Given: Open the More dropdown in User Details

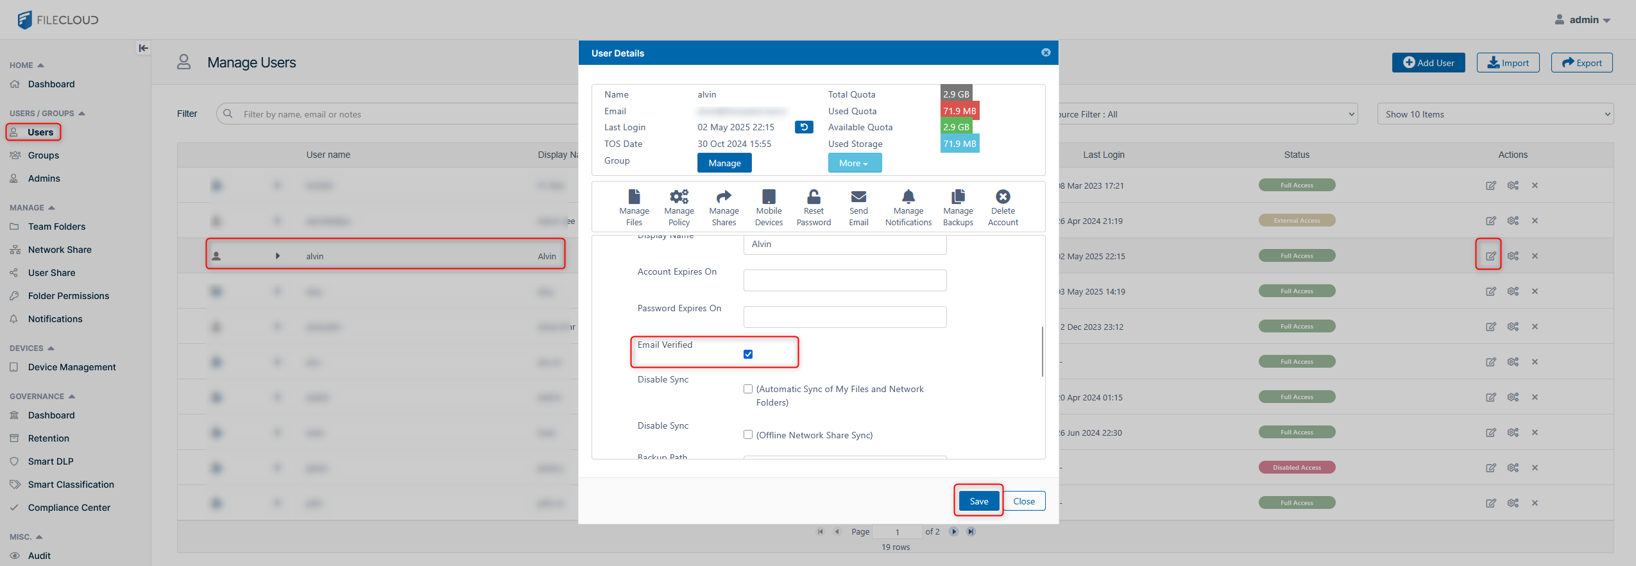Looking at the screenshot, I should [855, 163].
